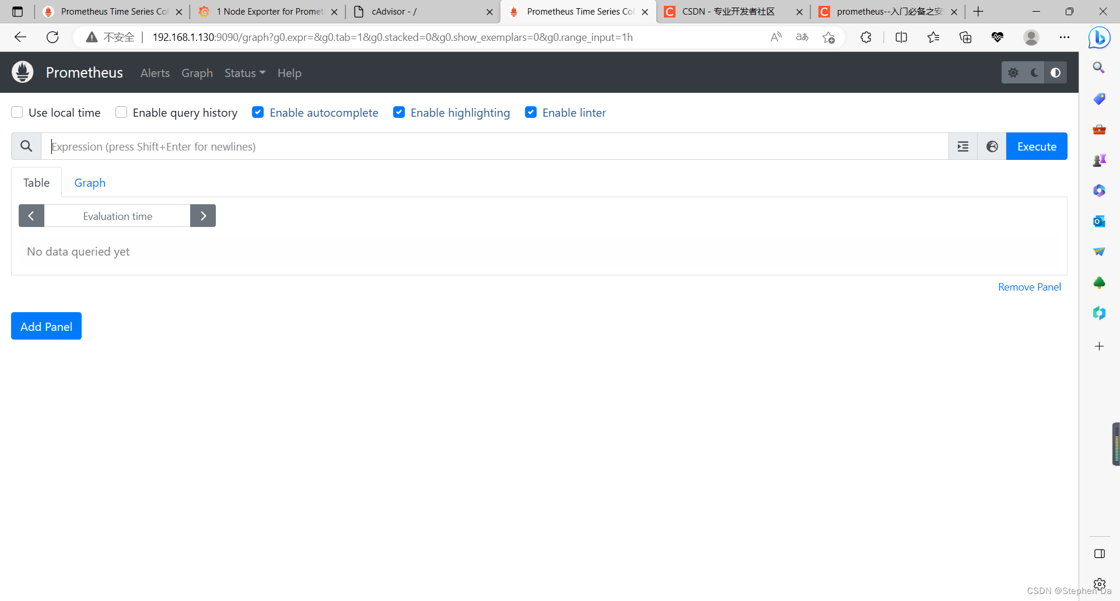Click the Evaluation time input field
The image size is (1120, 601).
117,216
